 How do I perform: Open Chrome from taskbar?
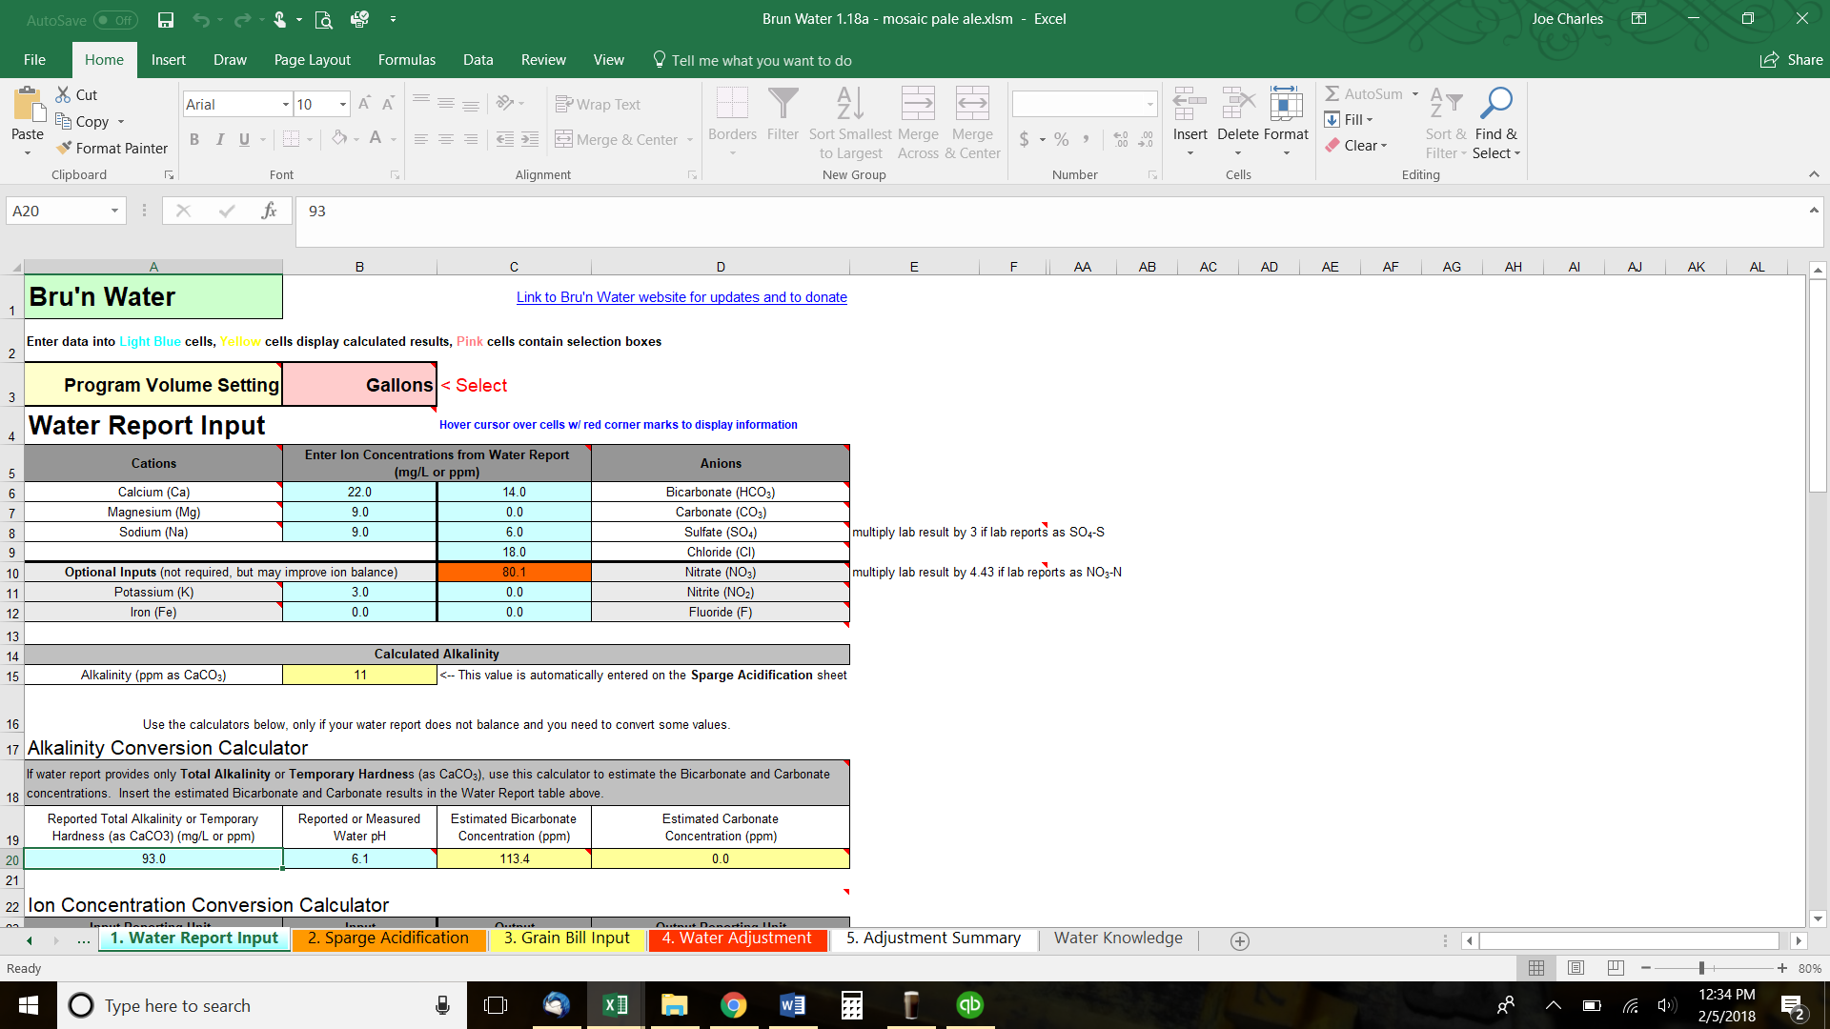(x=733, y=1005)
